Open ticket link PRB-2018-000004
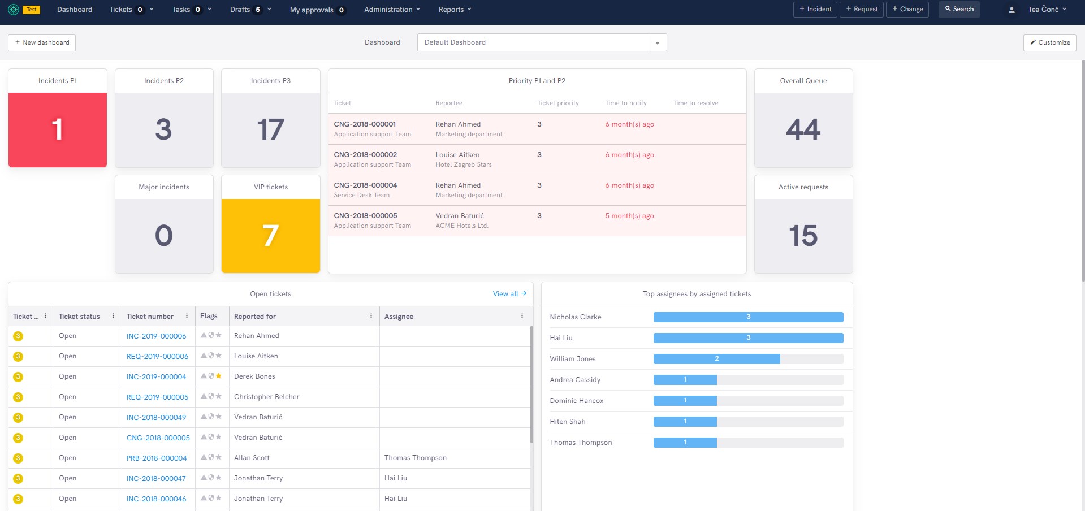Screen dimensions: 1085x511 click(157, 458)
